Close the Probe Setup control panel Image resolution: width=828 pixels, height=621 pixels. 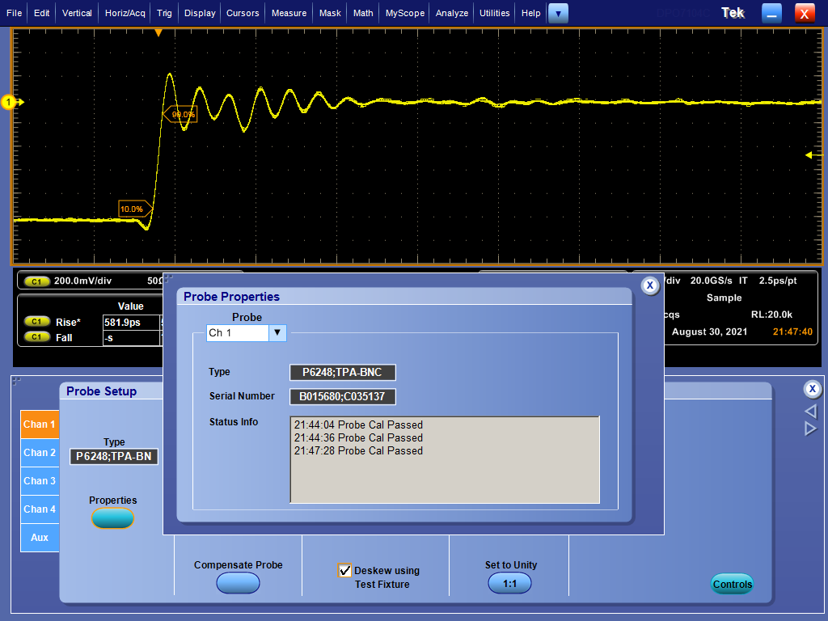click(x=812, y=389)
